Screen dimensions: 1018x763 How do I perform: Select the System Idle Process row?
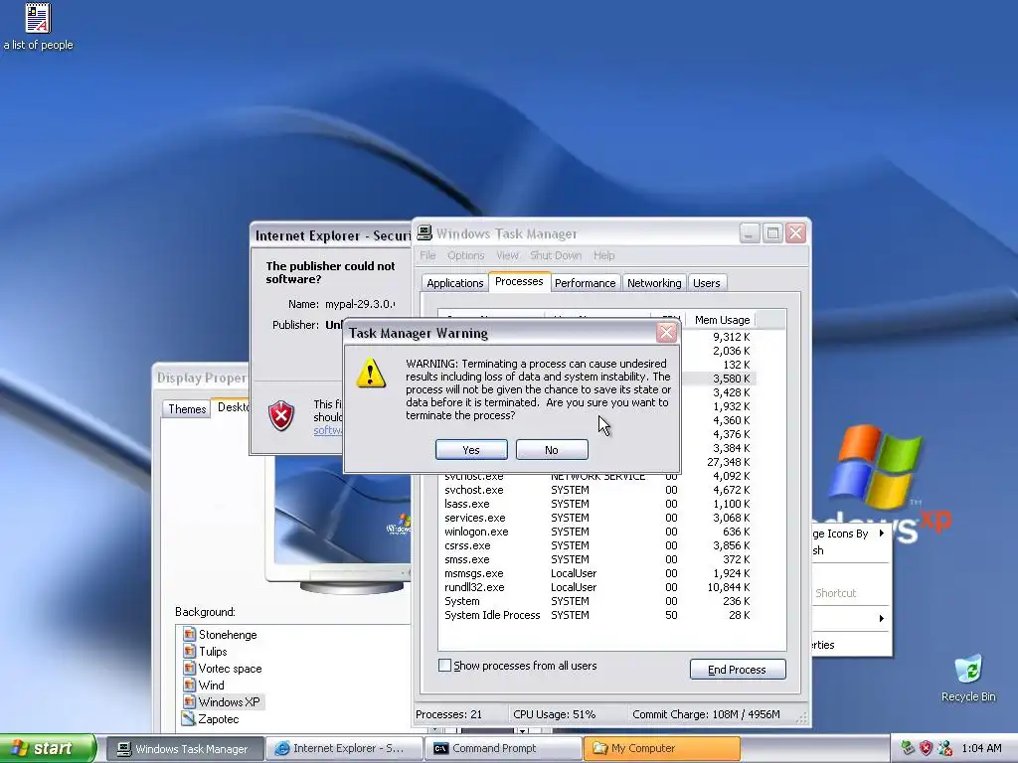[x=597, y=615]
